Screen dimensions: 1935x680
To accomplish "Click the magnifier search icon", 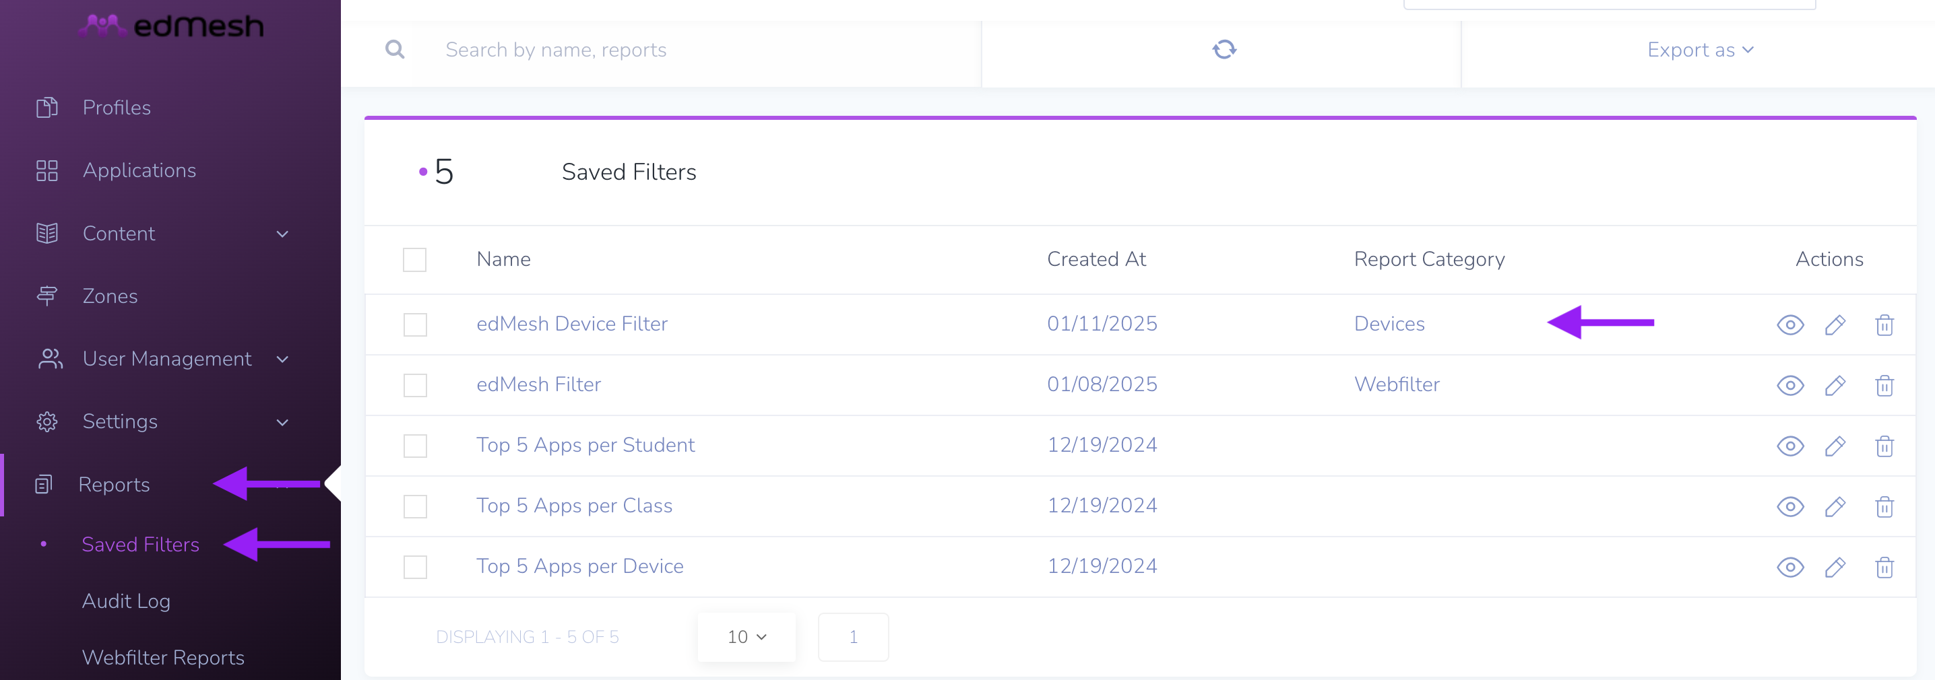I will (395, 50).
